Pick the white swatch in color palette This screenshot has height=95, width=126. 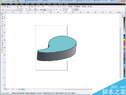click(x=124, y=34)
